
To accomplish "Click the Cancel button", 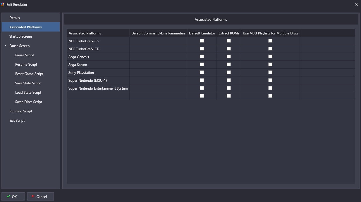I will point(40,196).
